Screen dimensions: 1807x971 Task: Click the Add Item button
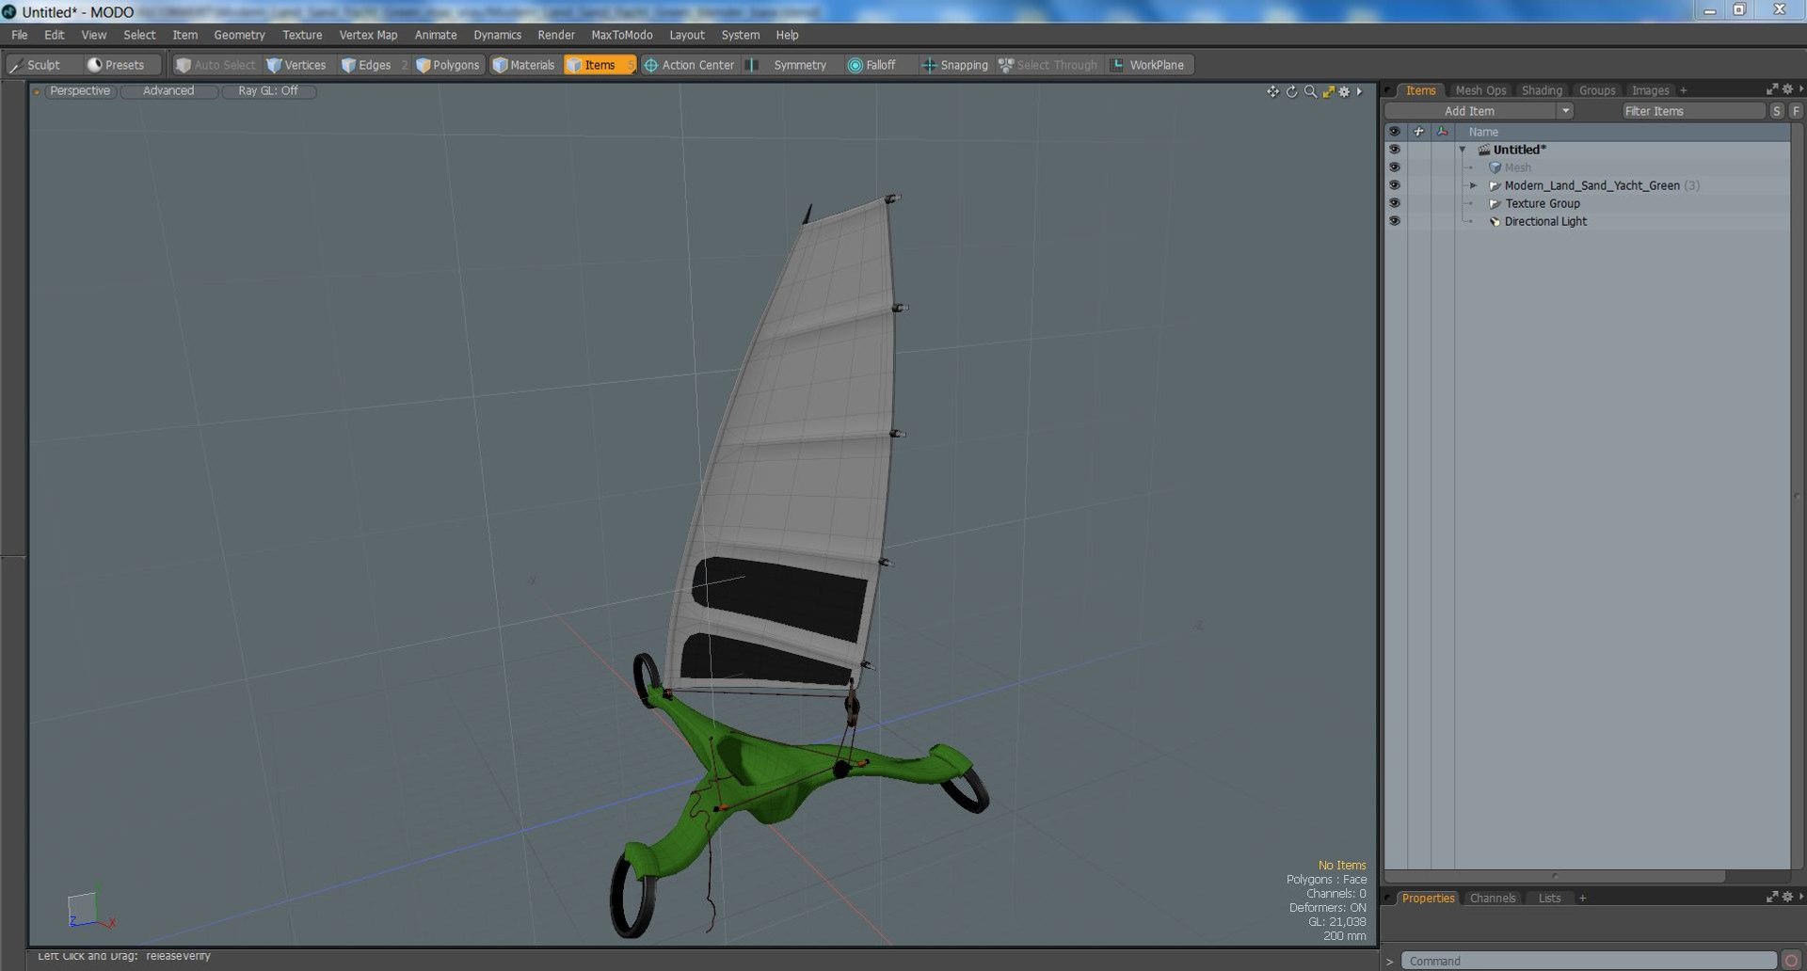pyautogui.click(x=1470, y=111)
